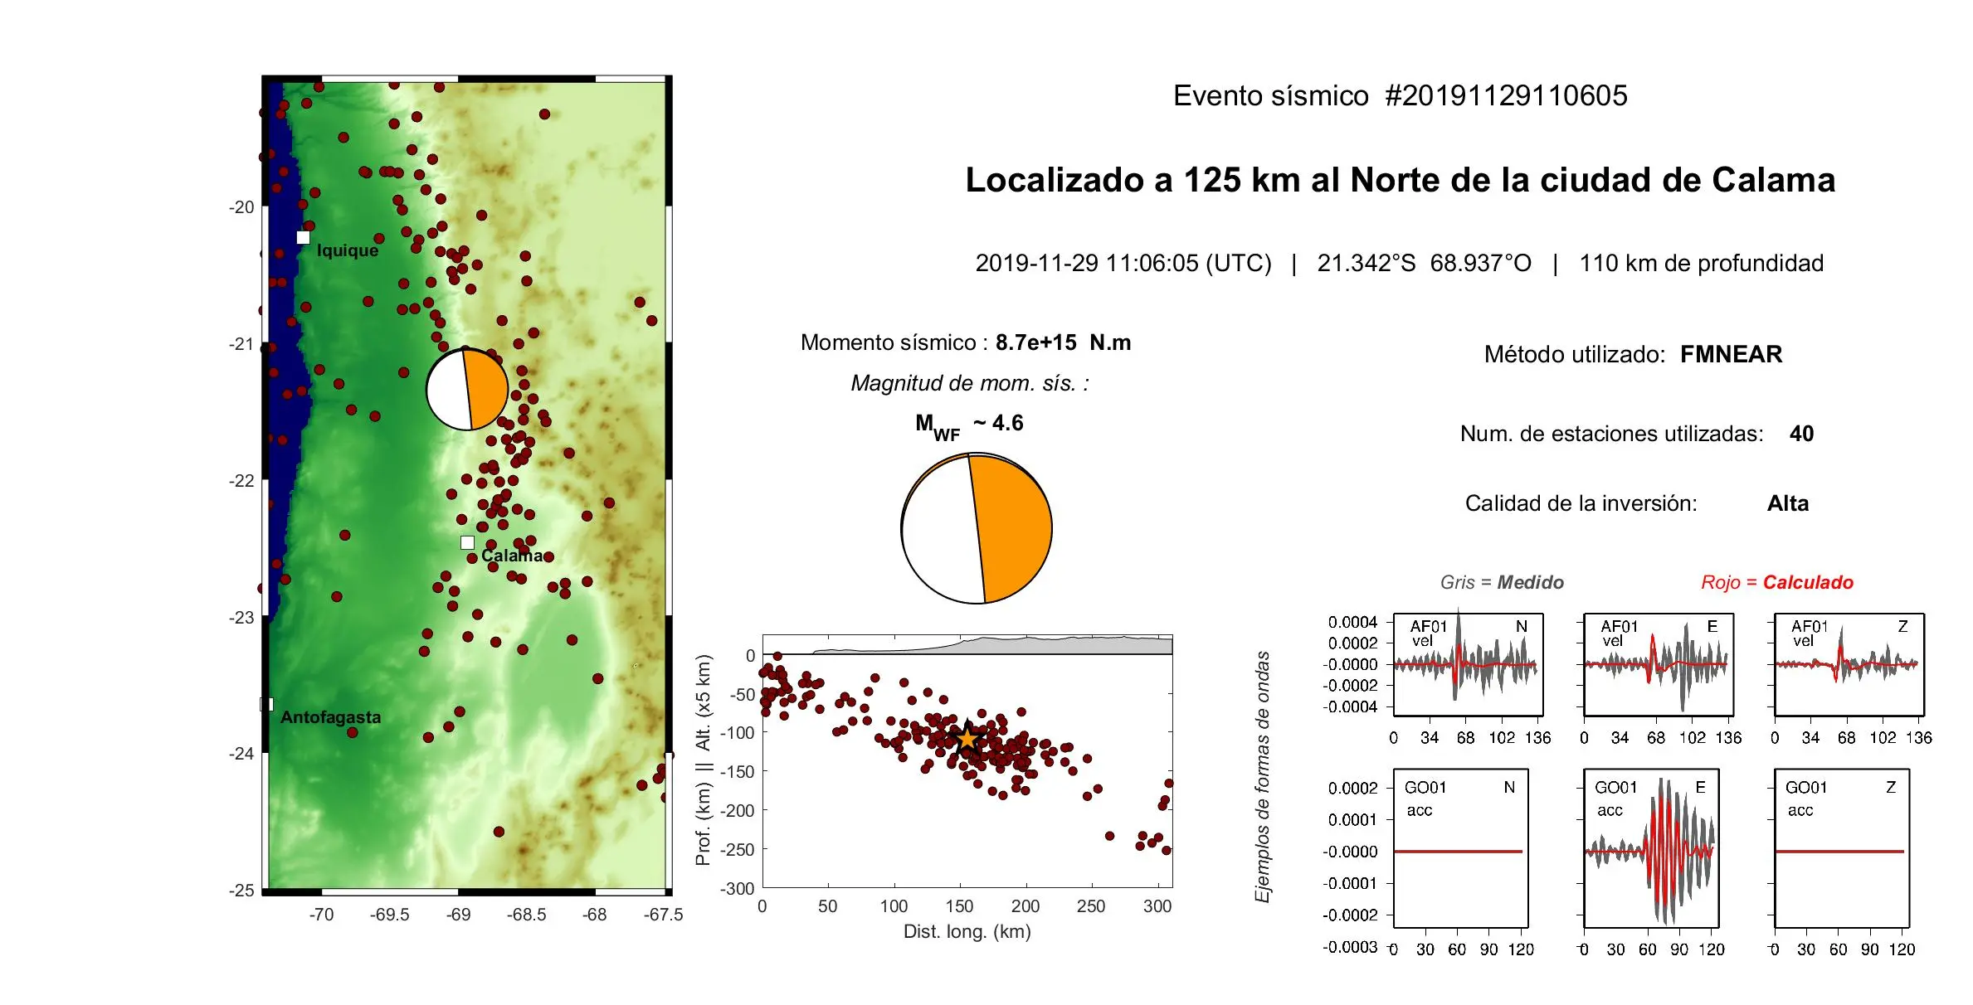
Task: Click the focal mechanism beachball on the map
Action: coord(467,390)
